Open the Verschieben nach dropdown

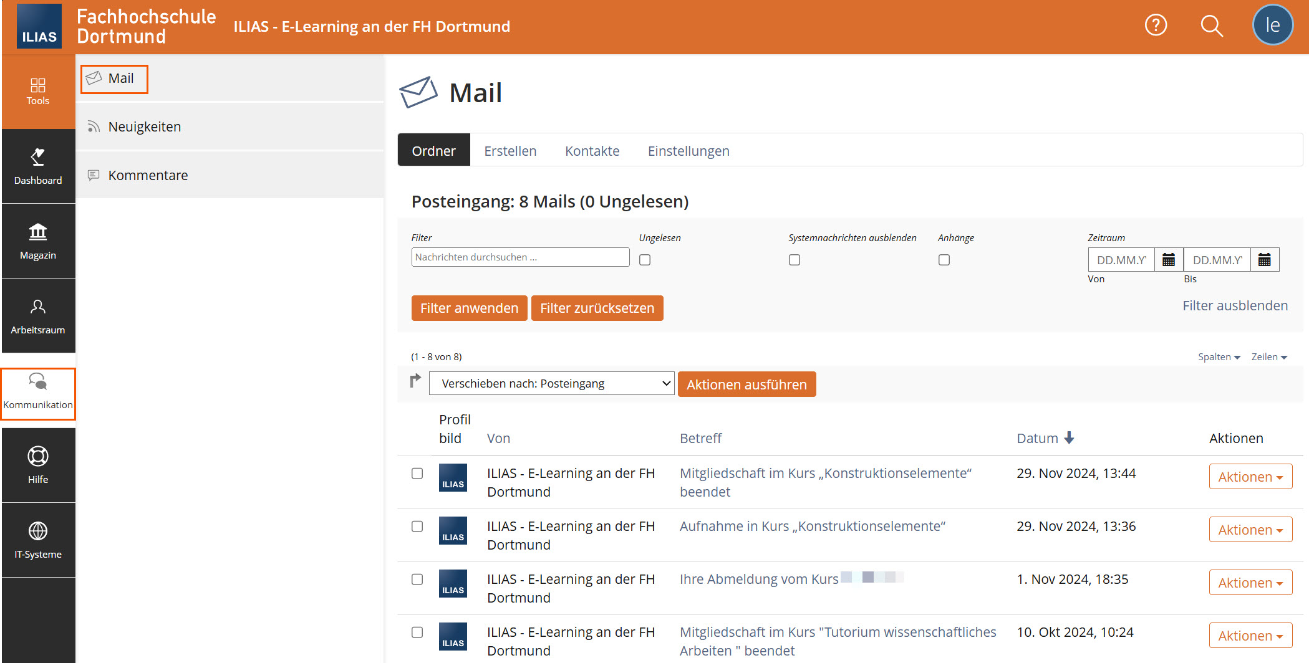551,383
